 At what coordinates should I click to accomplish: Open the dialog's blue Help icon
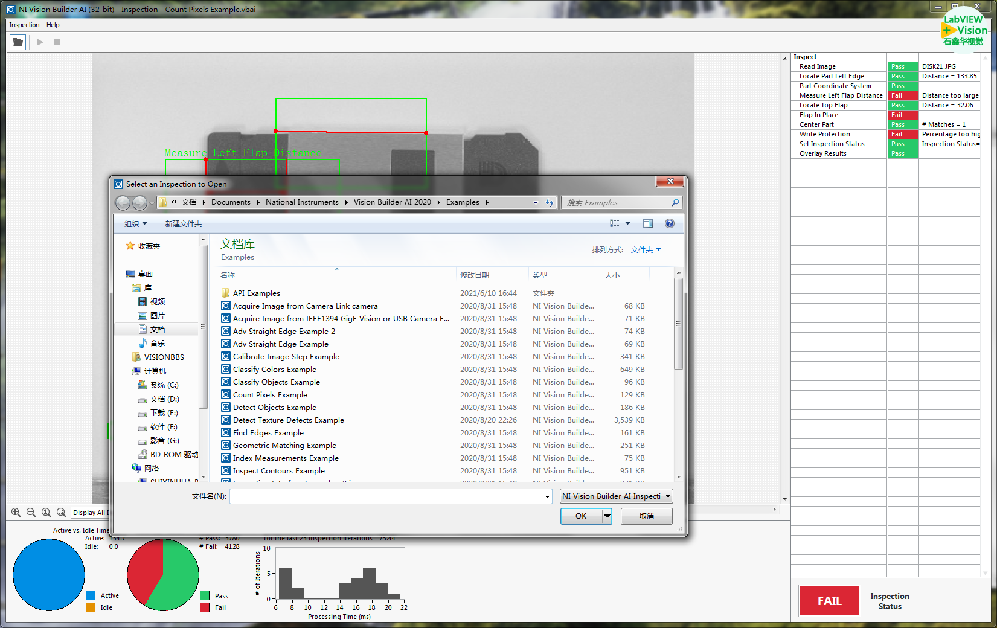[669, 223]
